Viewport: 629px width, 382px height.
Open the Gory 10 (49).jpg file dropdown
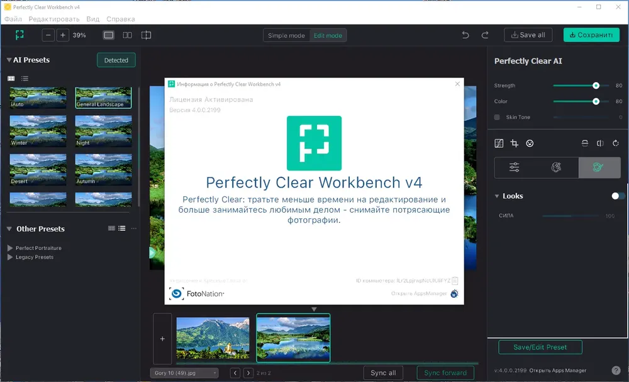(x=184, y=373)
